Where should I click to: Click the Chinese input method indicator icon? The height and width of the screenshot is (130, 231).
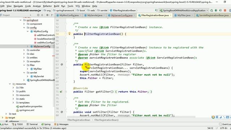(x=217, y=117)
